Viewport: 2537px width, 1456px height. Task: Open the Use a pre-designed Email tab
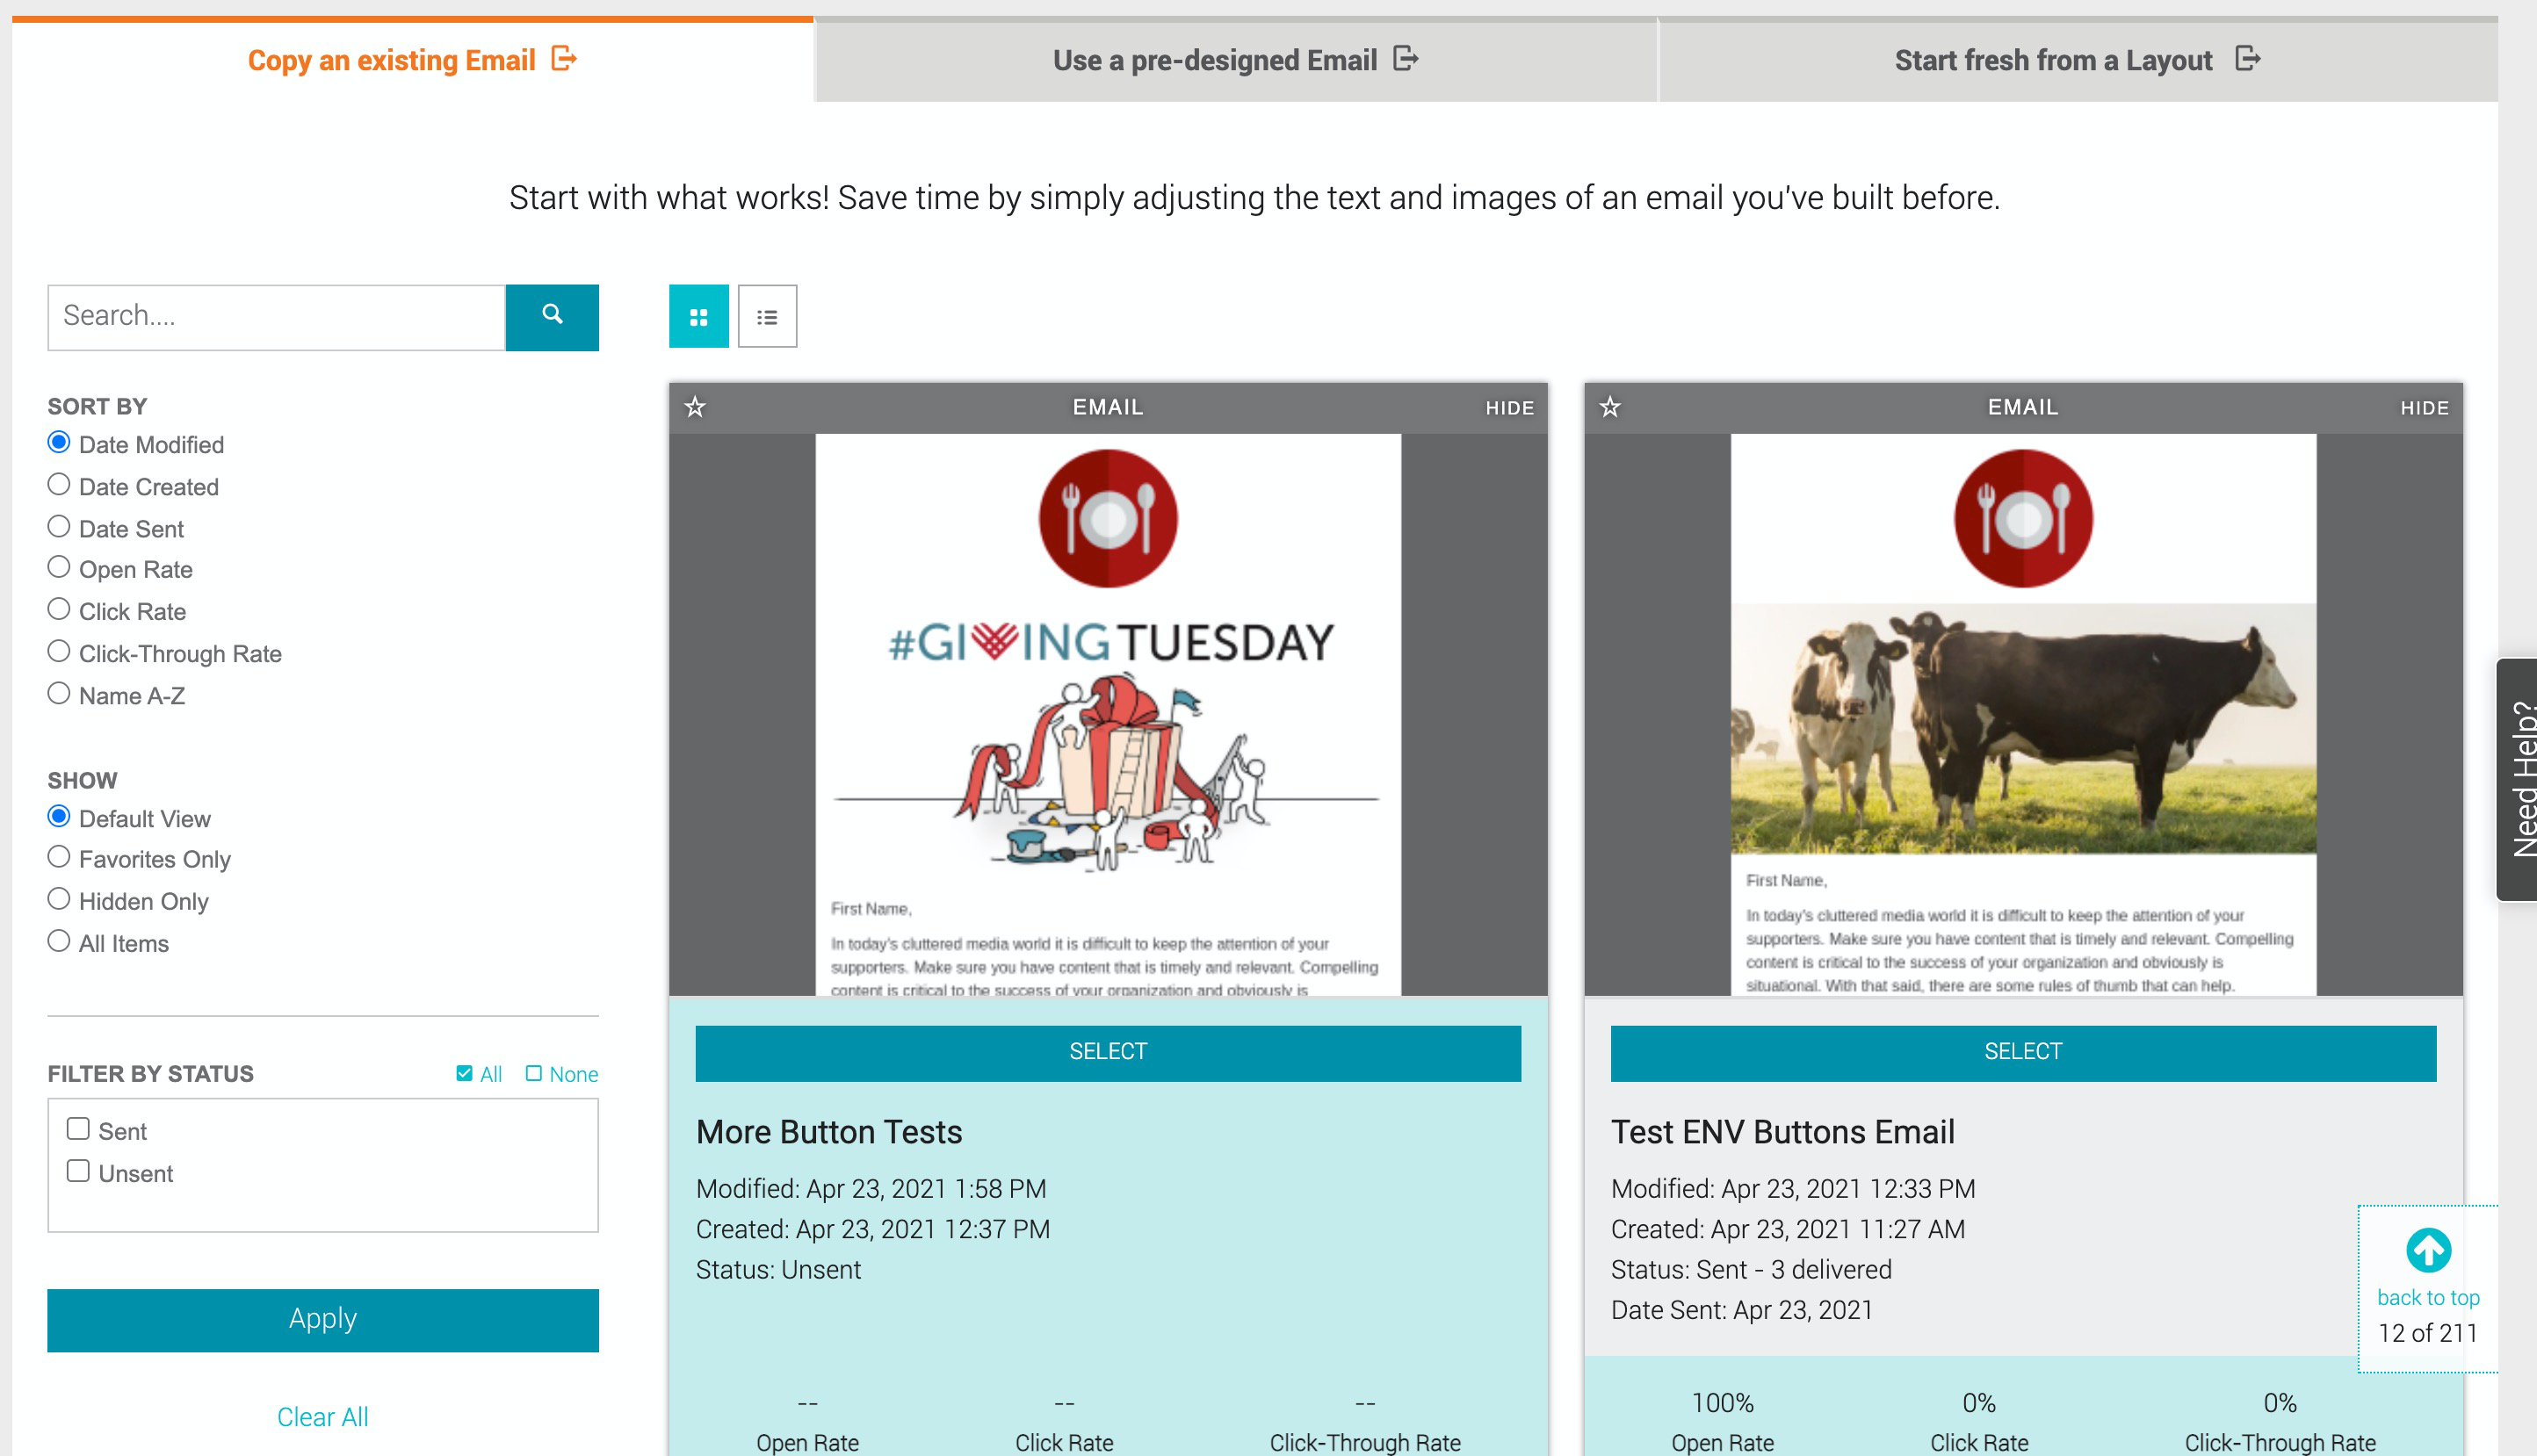pos(1236,60)
